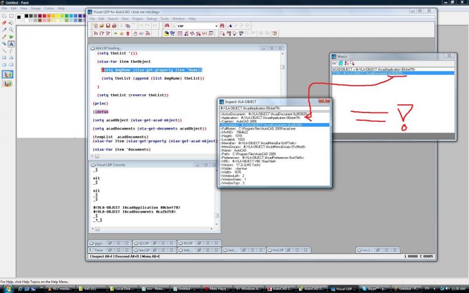Open the search history dropdown next to 'car'

pos(216,26)
